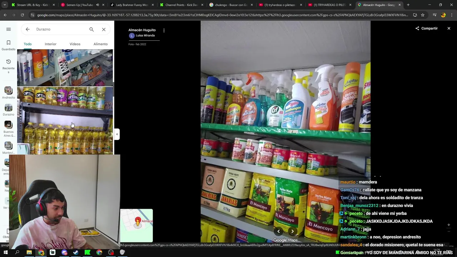
Task: Open Steam from the taskbar
Action: coord(76,252)
